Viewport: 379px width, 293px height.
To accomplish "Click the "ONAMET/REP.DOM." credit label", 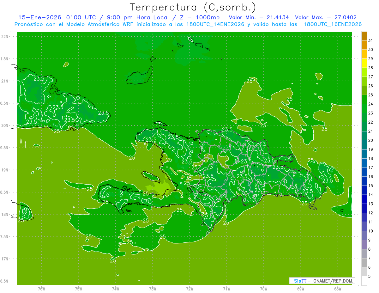I will point(333,281).
